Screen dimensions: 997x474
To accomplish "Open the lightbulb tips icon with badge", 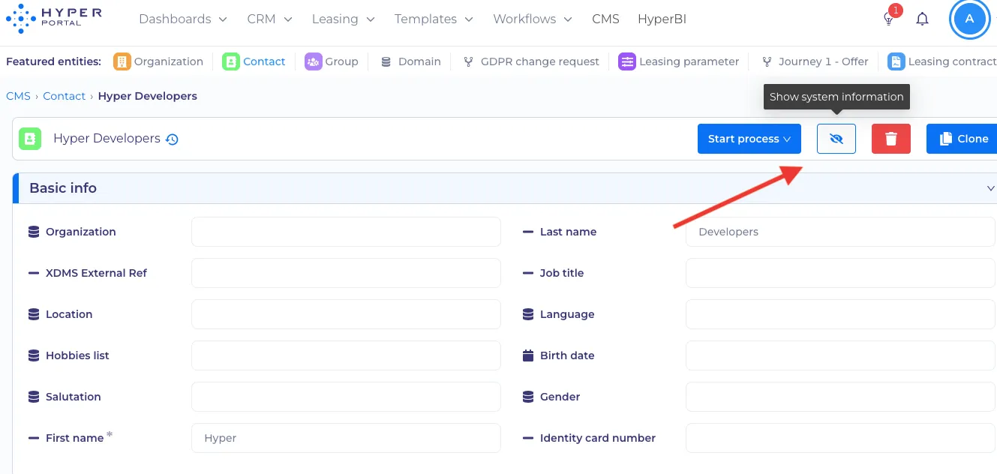I will coord(890,18).
